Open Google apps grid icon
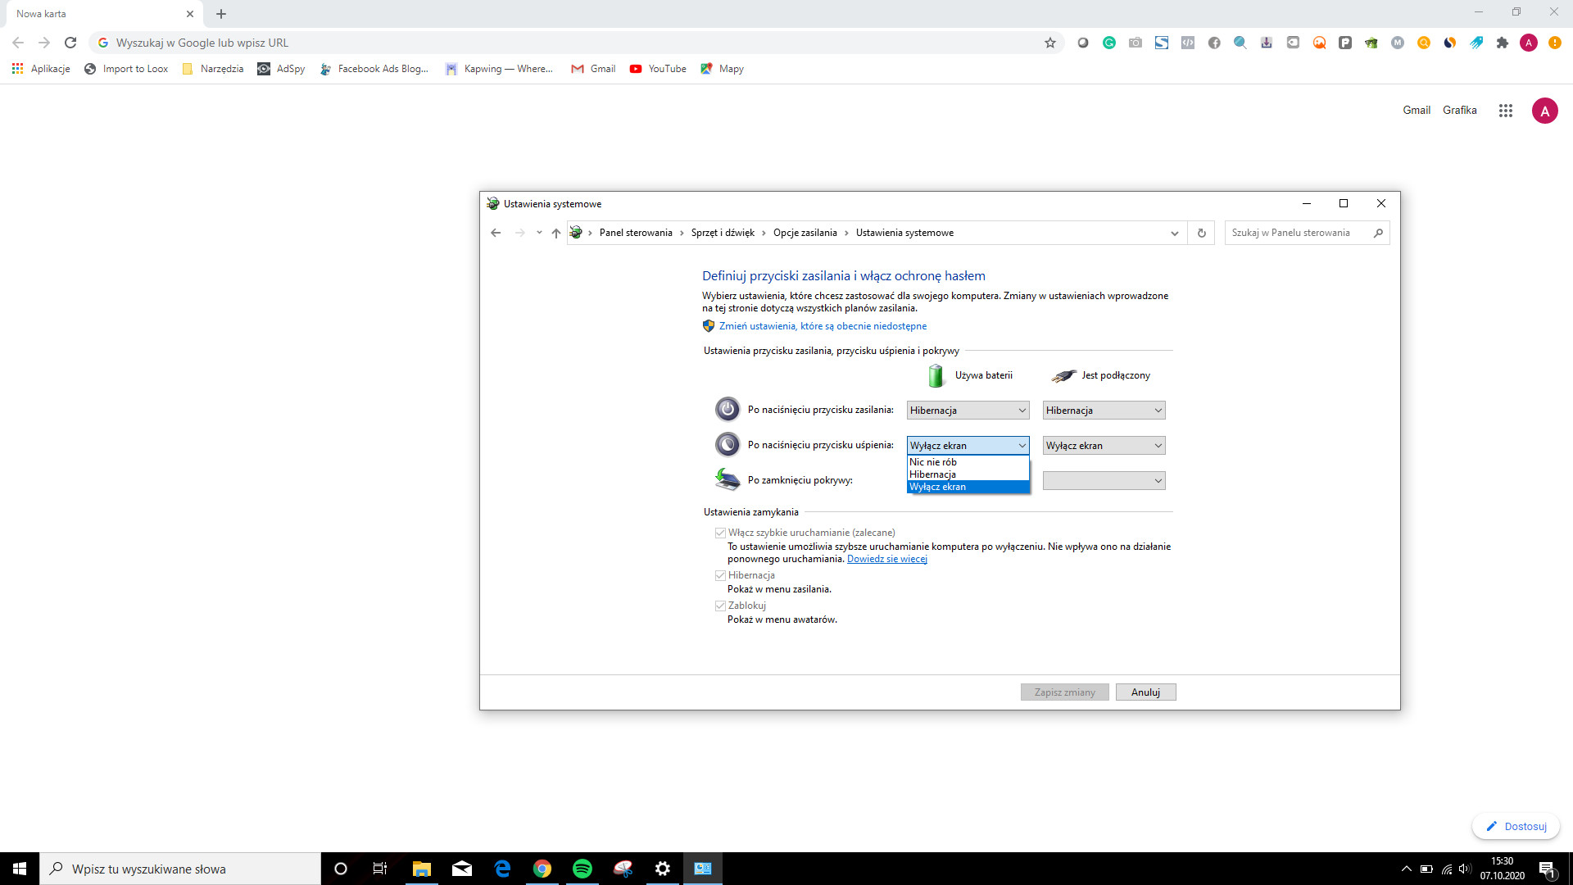Screen dimensions: 1573x885 [x=1505, y=111]
